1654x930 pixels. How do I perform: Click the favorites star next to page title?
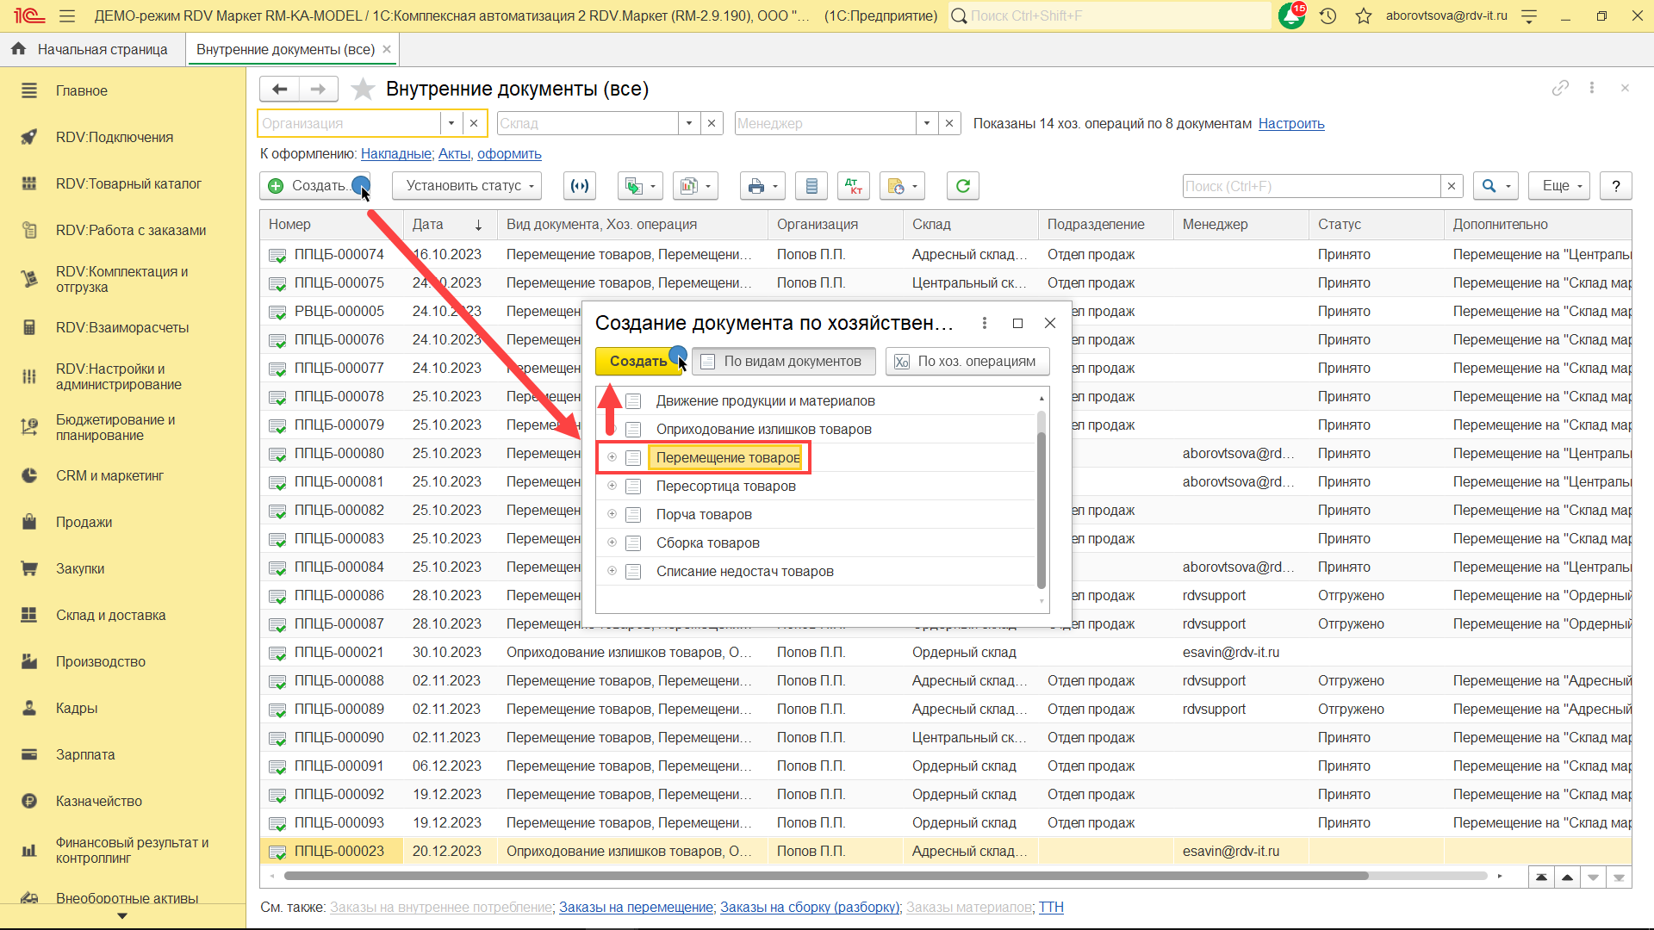click(364, 89)
